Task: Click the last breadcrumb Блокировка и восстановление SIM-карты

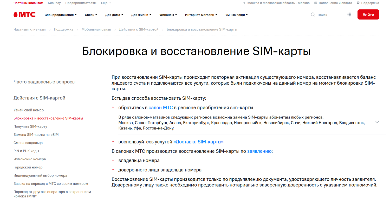Action: [202, 29]
